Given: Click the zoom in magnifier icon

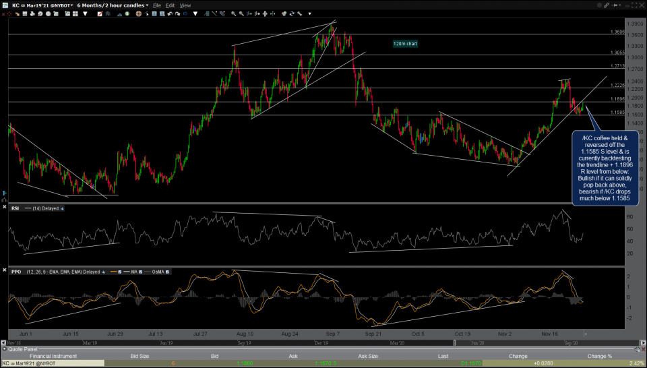Looking at the screenshot, I should (x=233, y=13).
